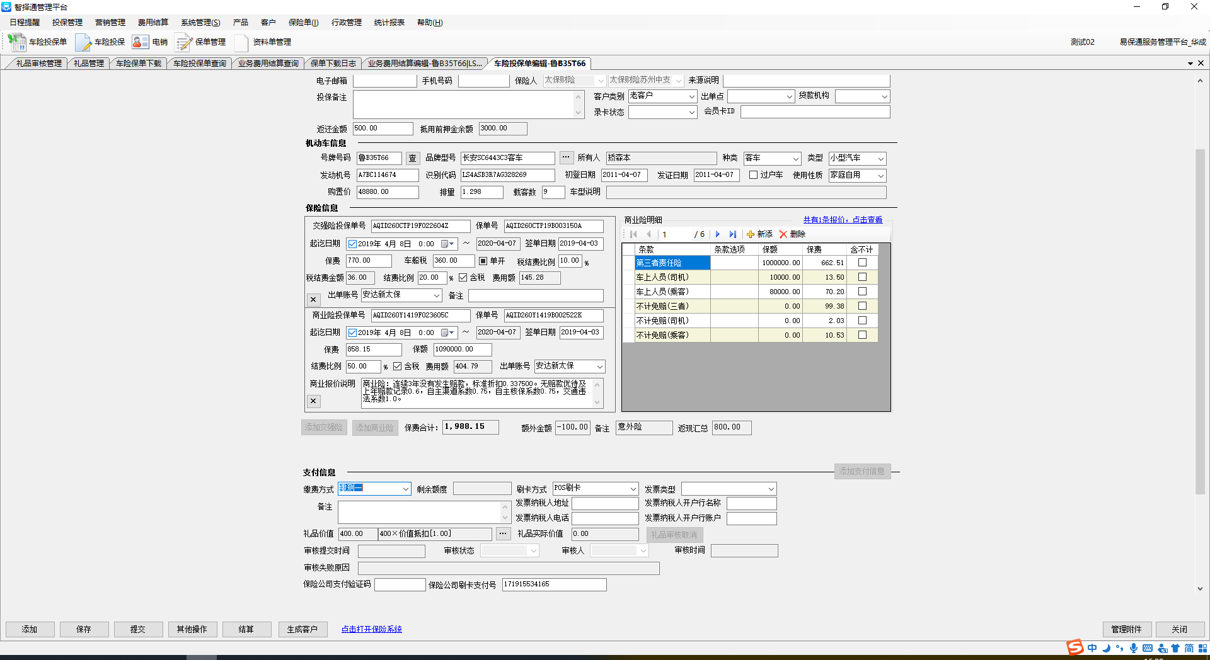Image resolution: width=1210 pixels, height=660 pixels.
Task: Switch to the 车险投保单查询 tab
Action: pyautogui.click(x=199, y=64)
